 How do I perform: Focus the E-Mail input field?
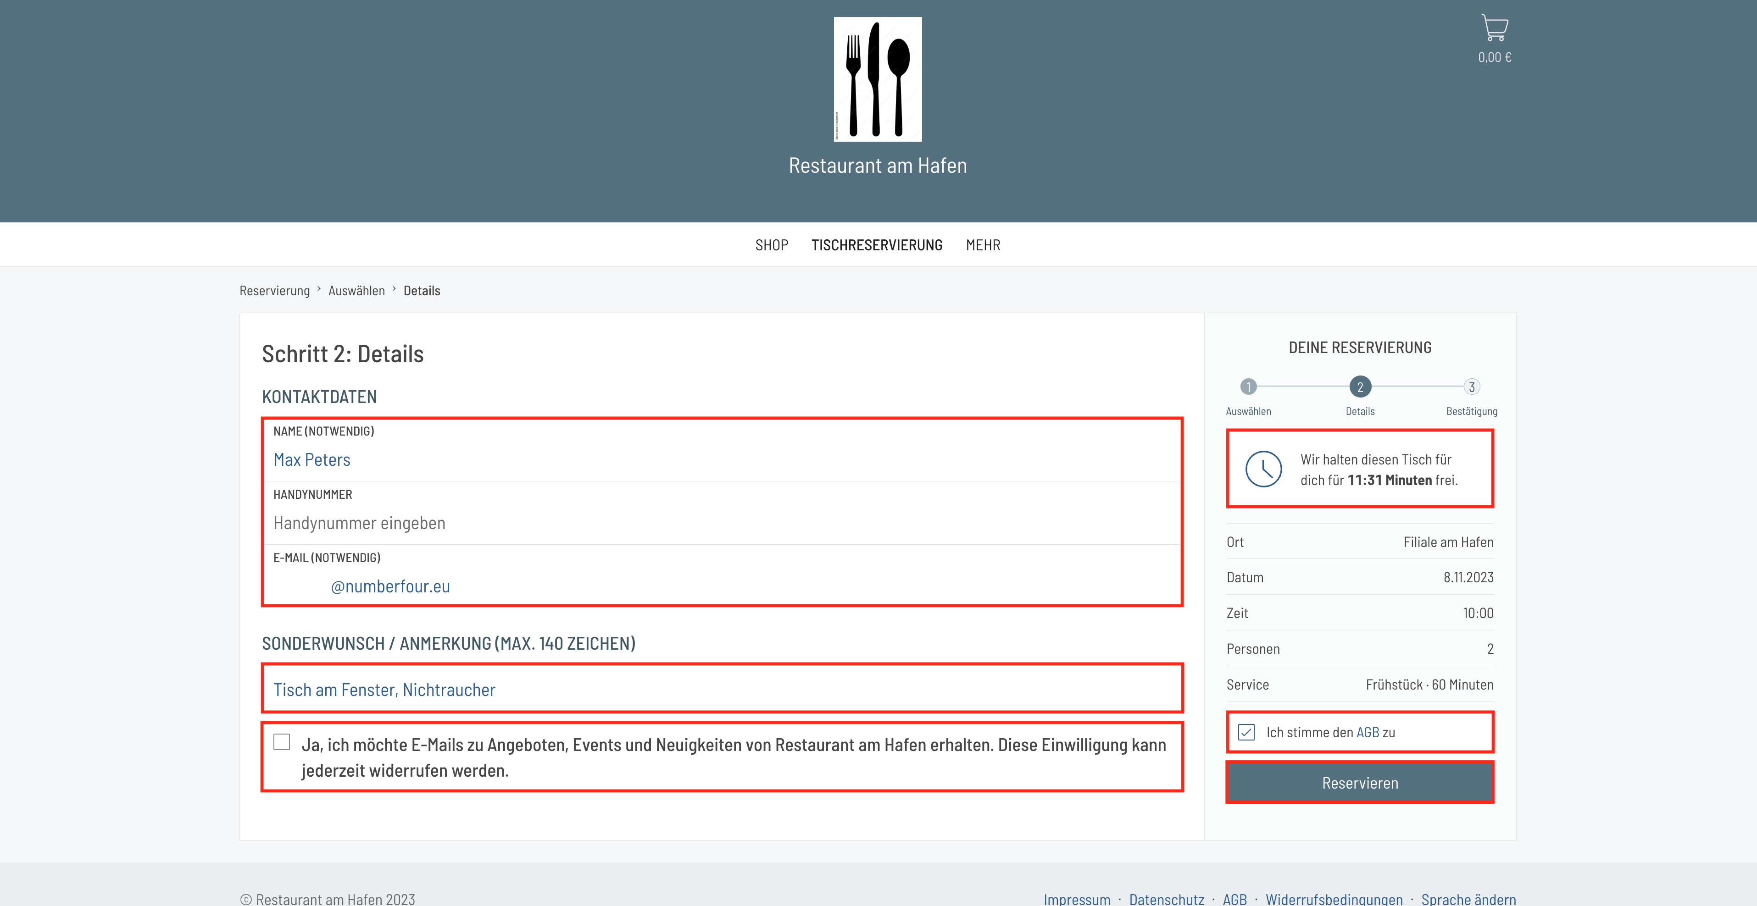(723, 575)
